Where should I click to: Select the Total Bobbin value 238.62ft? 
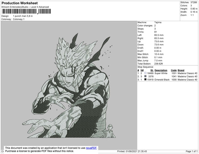(159, 64)
